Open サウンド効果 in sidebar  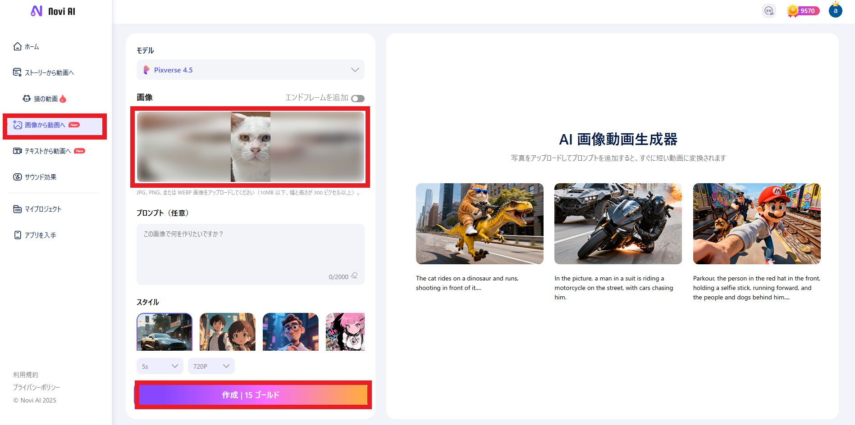pos(40,177)
